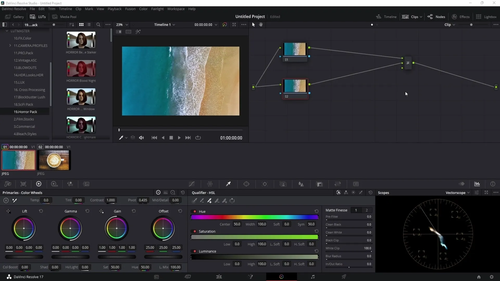Click the Color Warper tool icon in toolbar
This screenshot has height=281, width=500.
coord(210,184)
